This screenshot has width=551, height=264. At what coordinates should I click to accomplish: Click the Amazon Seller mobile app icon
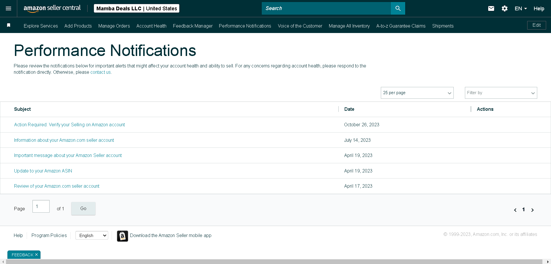tap(123, 236)
